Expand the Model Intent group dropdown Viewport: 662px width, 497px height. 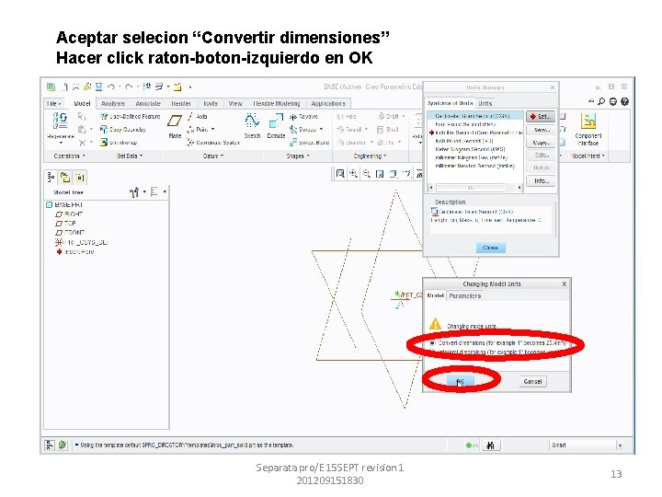[588, 156]
